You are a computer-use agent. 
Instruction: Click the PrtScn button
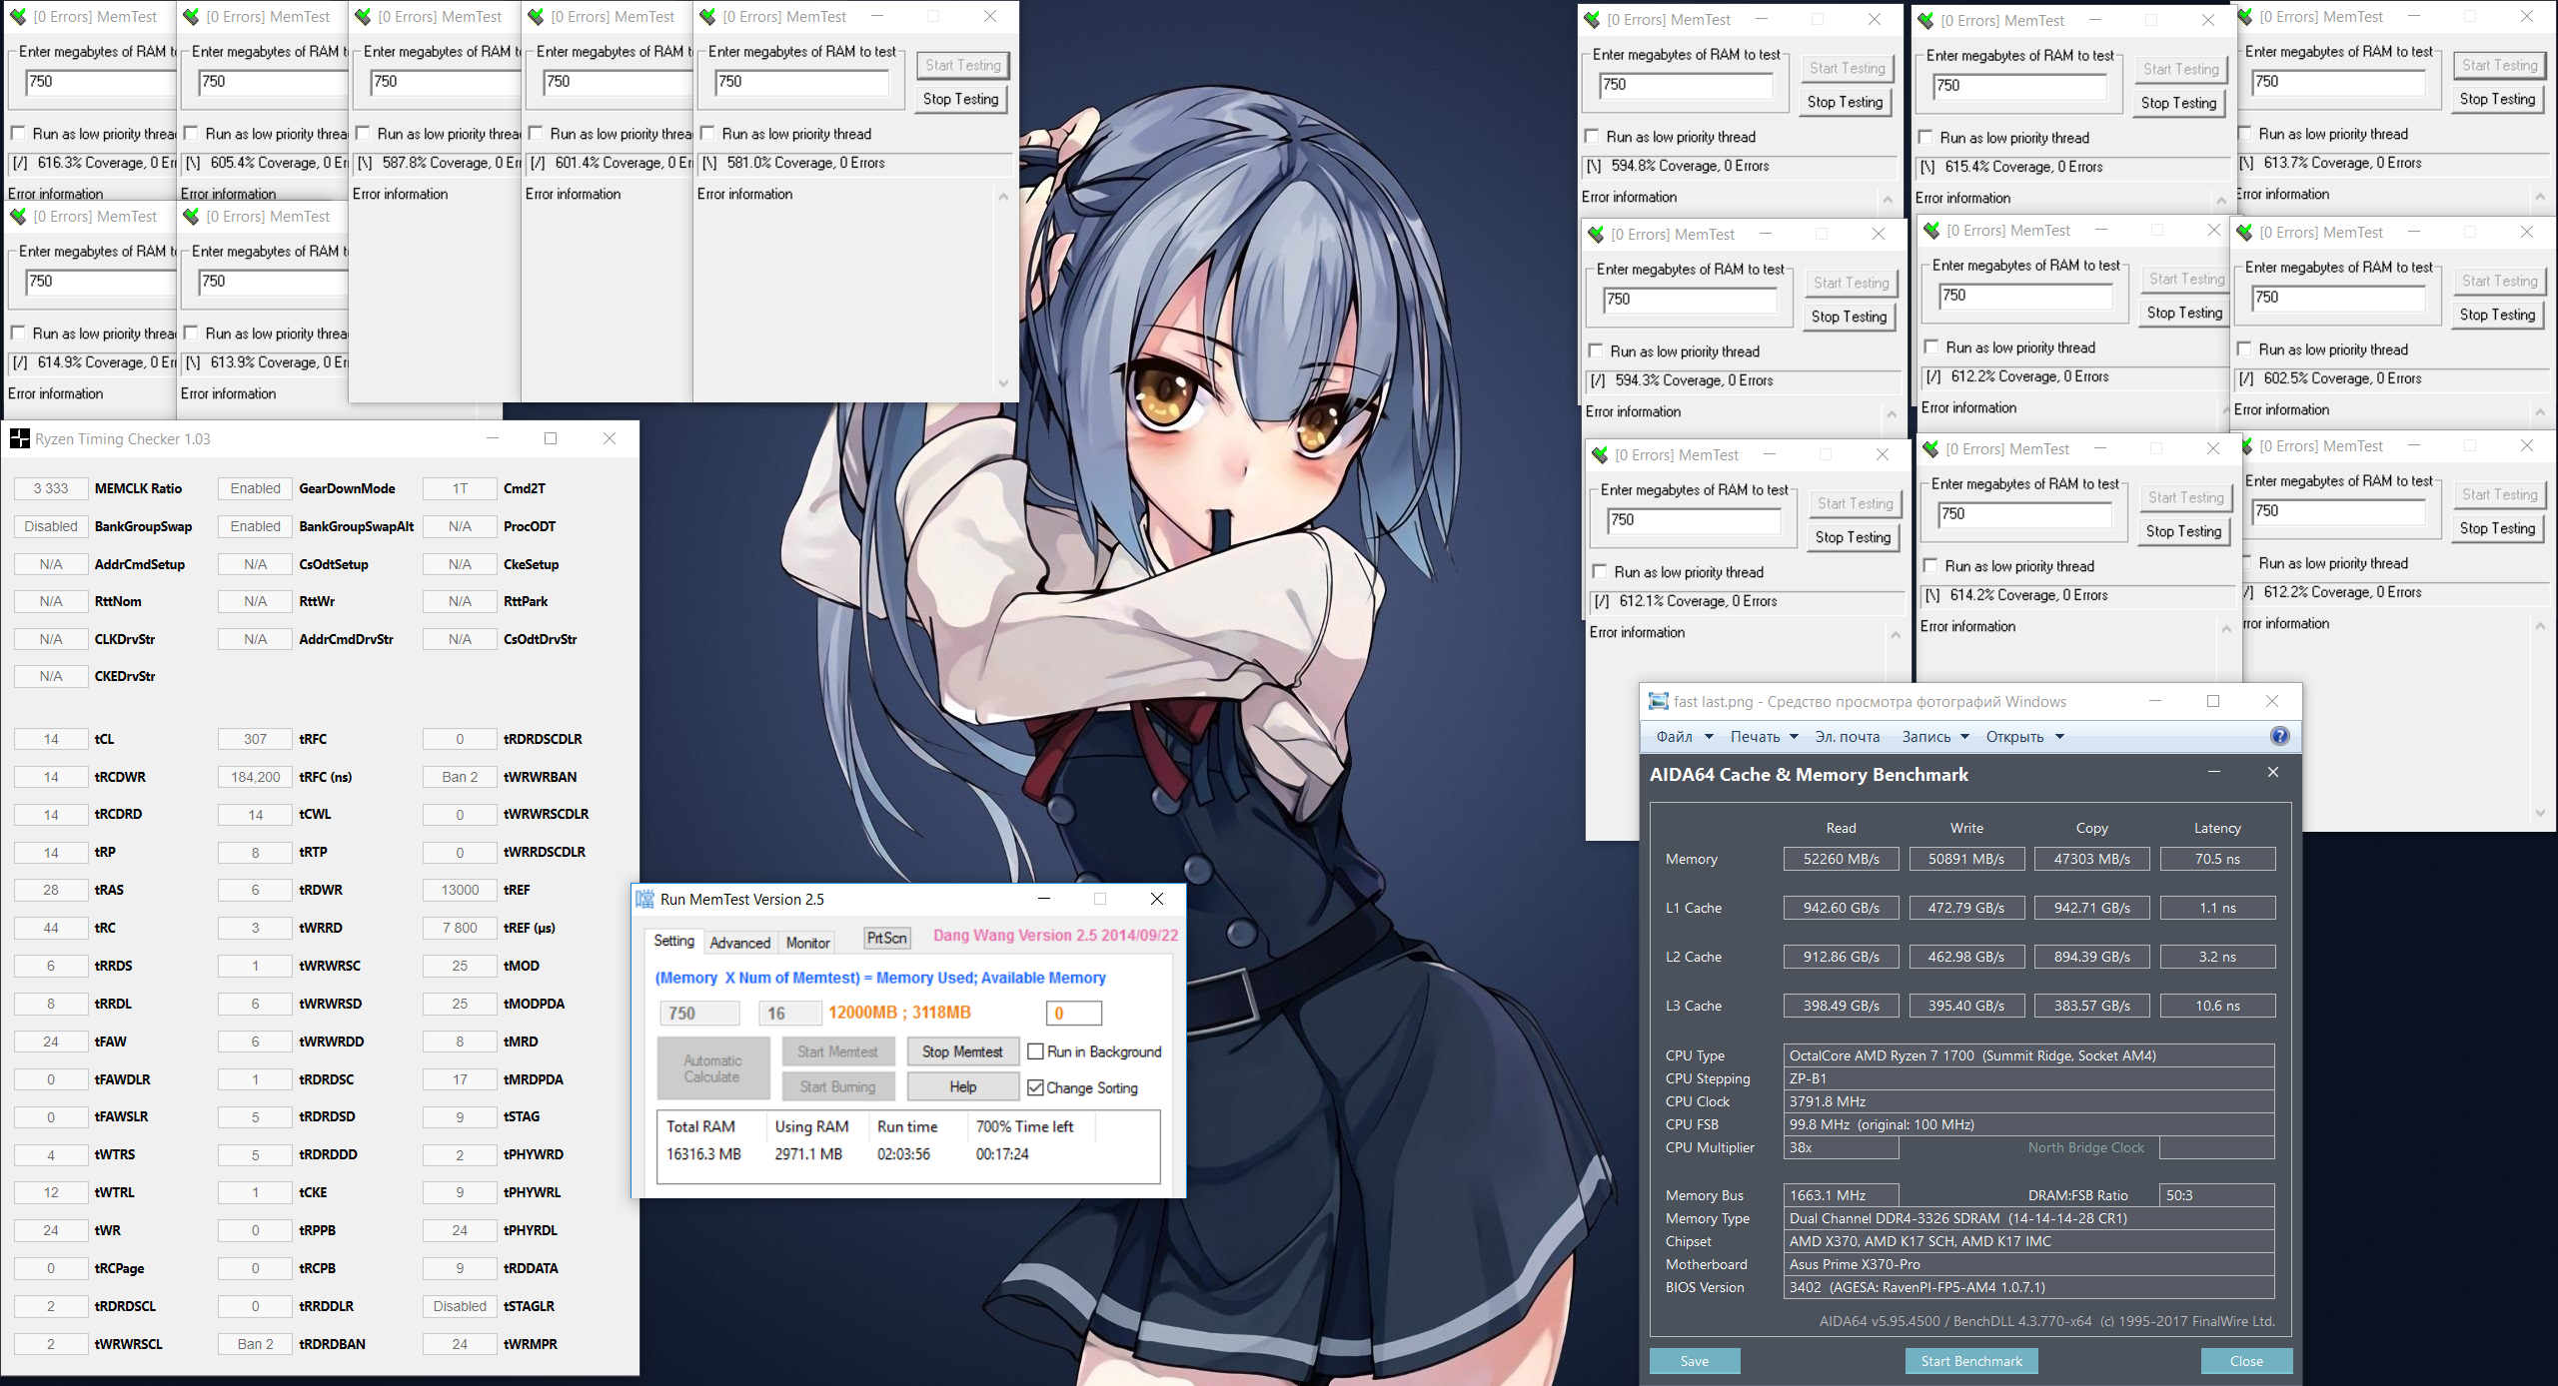coord(886,938)
